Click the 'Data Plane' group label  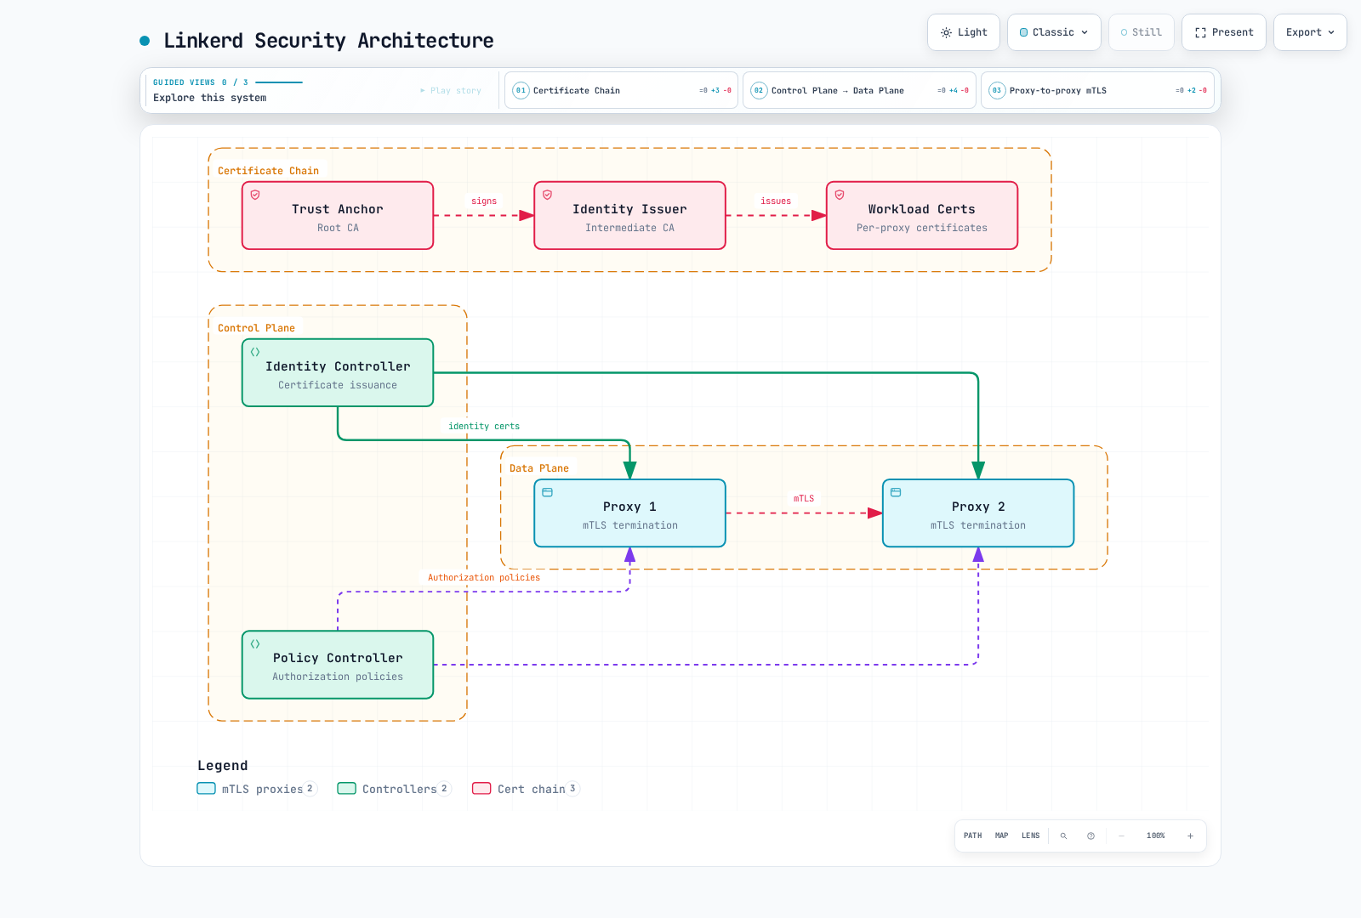click(539, 468)
